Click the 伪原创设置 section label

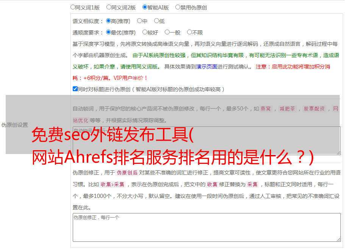[15, 125]
